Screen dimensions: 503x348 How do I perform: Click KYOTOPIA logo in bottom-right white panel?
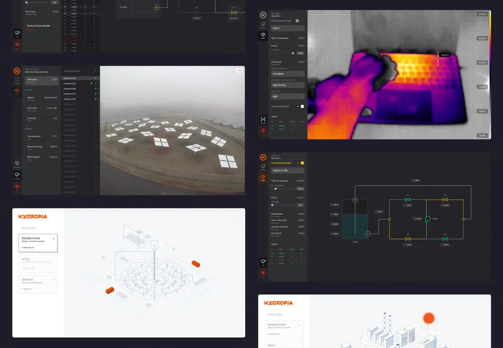279,303
